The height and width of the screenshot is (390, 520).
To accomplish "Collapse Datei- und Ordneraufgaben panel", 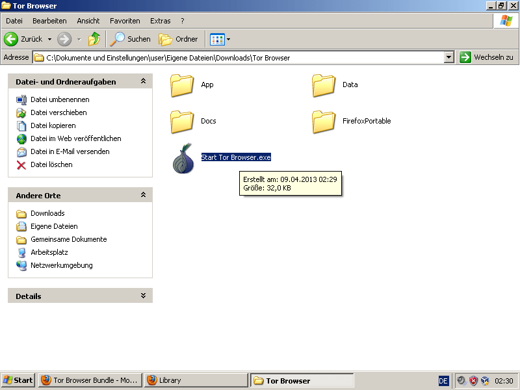I will point(143,81).
